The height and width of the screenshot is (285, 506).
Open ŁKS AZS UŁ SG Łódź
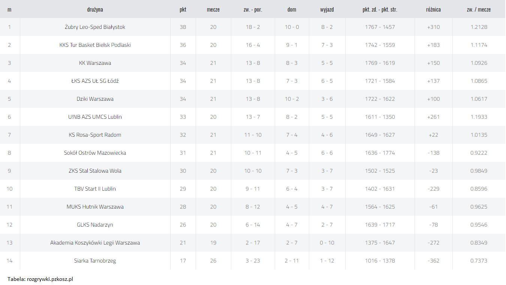pyautogui.click(x=95, y=81)
